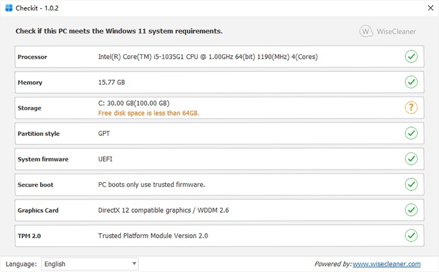Click the Memory green checkmark status icon
Screen dimensions: 439x272
(411, 82)
